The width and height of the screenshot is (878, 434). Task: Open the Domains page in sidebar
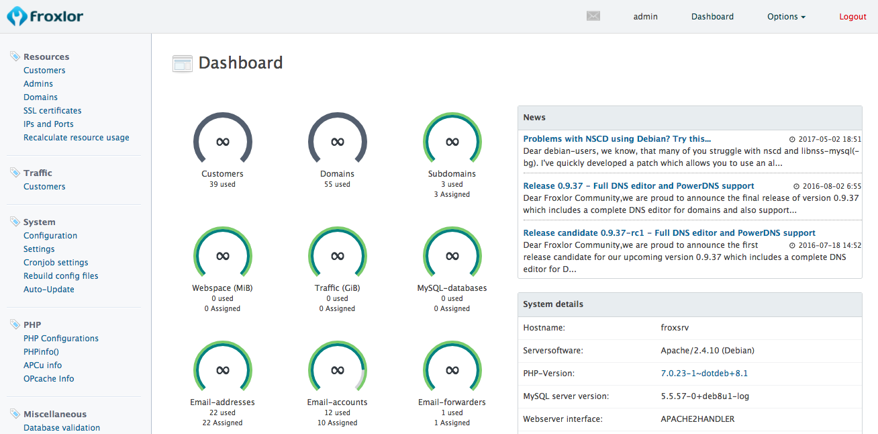(40, 97)
